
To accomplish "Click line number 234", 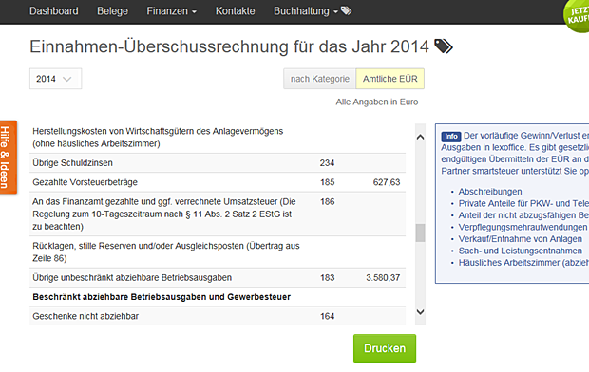I will point(327,163).
